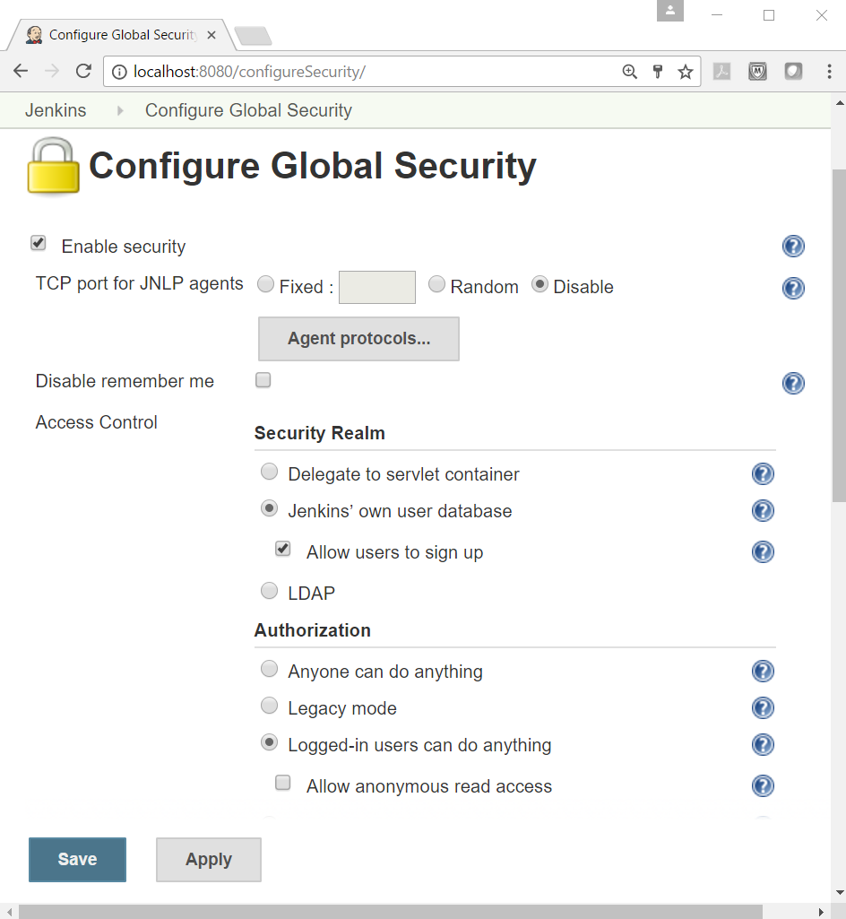The width and height of the screenshot is (846, 919).
Task: Click the Malwarebytes extension icon
Action: pyautogui.click(x=757, y=72)
